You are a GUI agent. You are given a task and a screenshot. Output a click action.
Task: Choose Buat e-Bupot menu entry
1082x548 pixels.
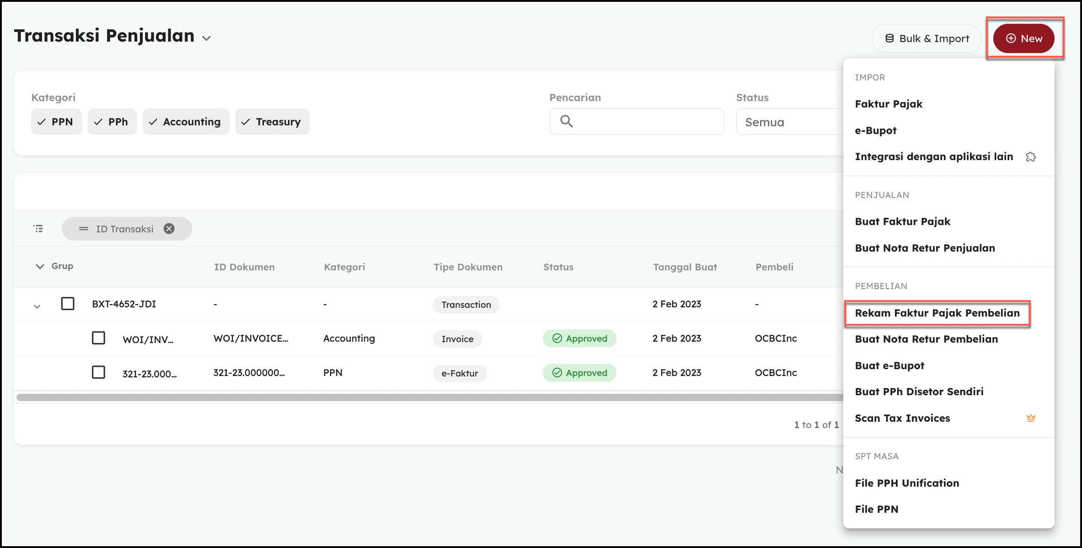click(889, 365)
